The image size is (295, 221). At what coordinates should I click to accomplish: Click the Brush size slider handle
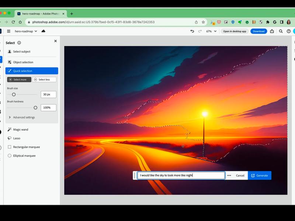[x=14, y=95]
